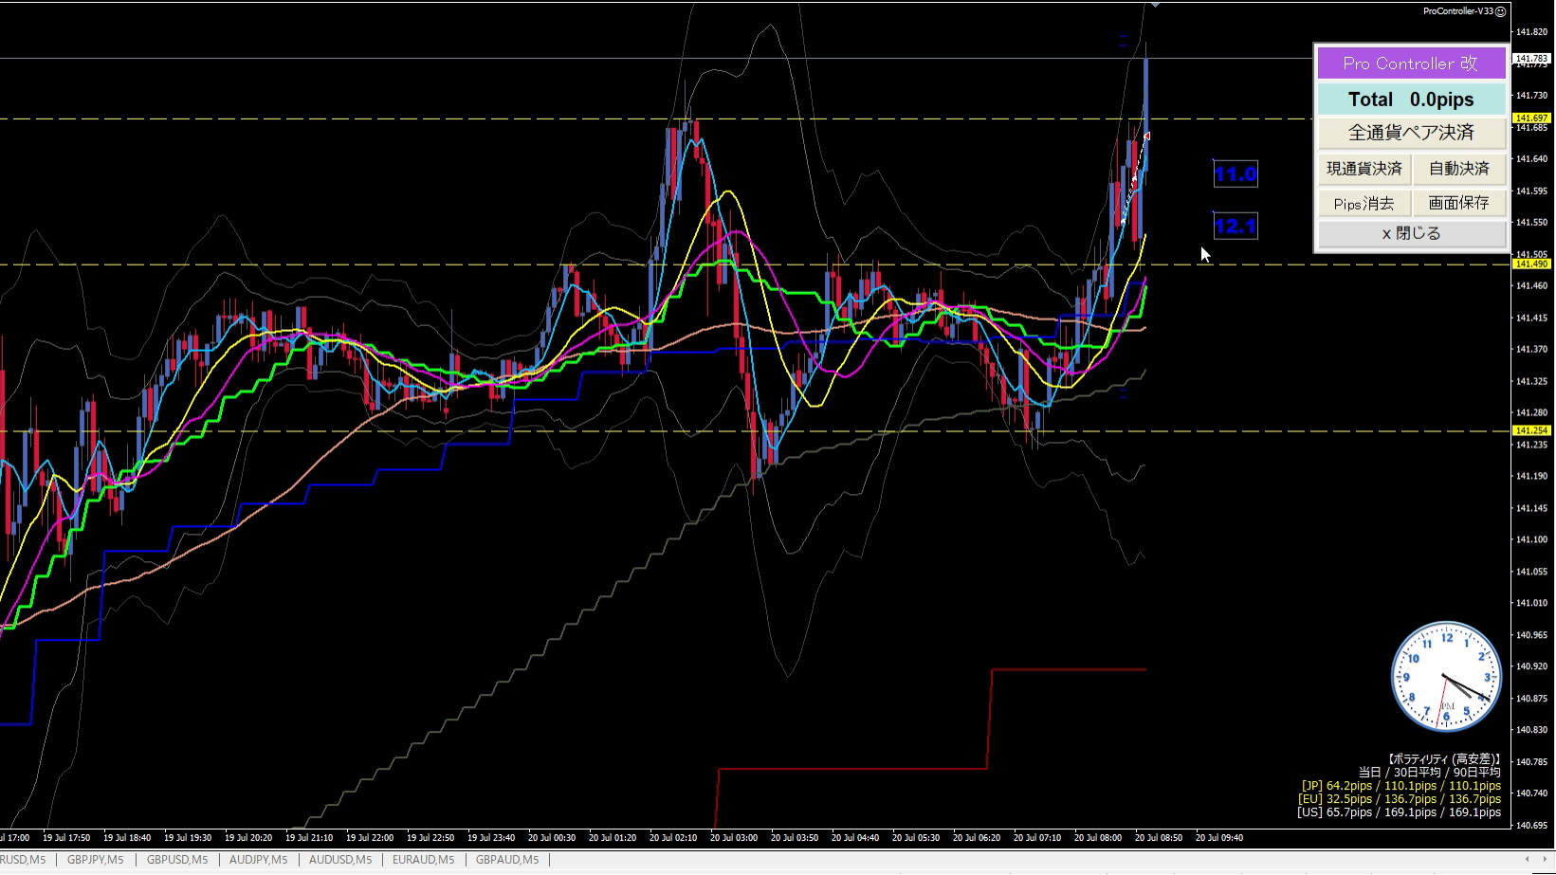Click the 20 Jul 09:40 time axis label

tap(1219, 838)
